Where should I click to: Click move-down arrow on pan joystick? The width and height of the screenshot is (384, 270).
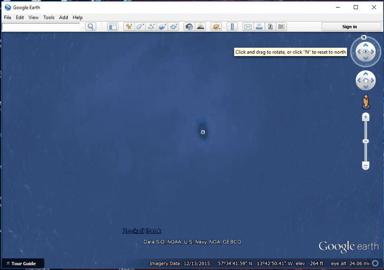pyautogui.click(x=366, y=87)
